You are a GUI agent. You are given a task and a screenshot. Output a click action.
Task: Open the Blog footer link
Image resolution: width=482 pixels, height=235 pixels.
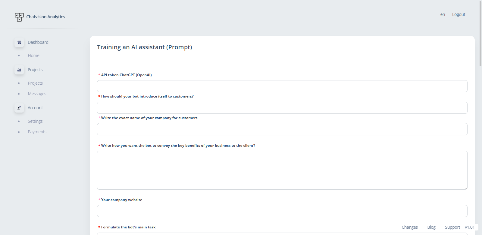[431, 227]
